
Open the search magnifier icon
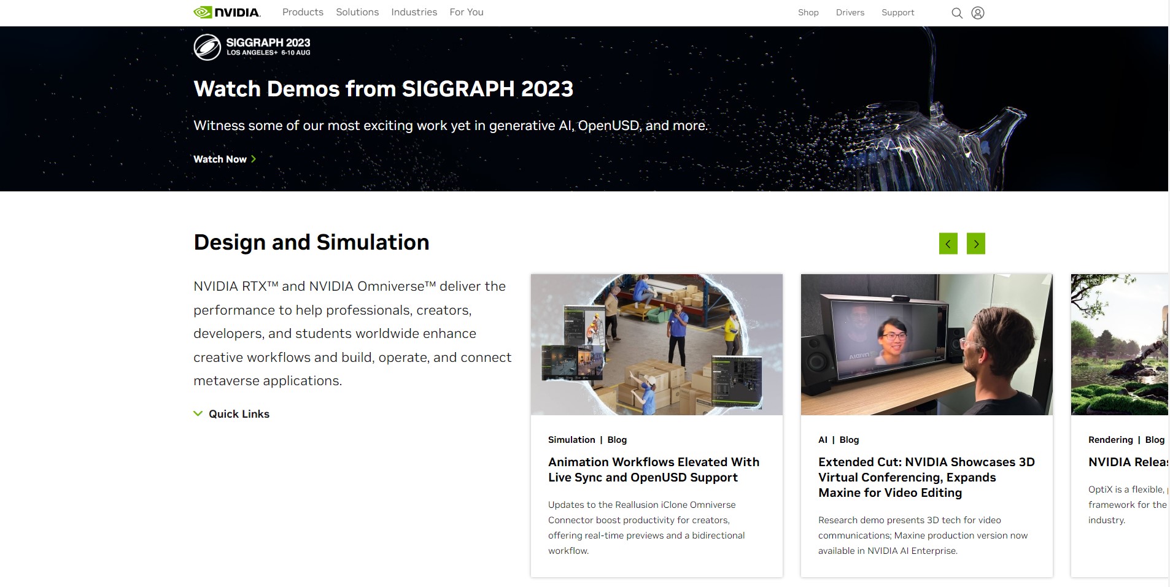click(956, 13)
